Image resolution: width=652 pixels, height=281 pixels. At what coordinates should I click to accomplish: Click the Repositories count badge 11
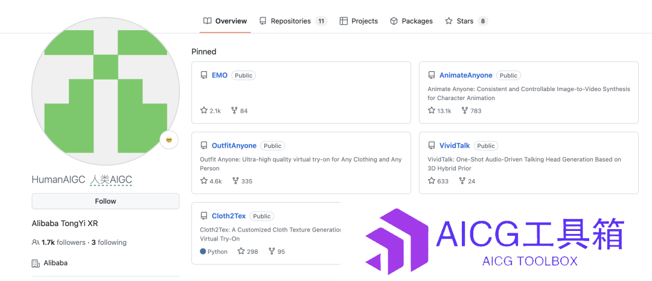point(321,21)
